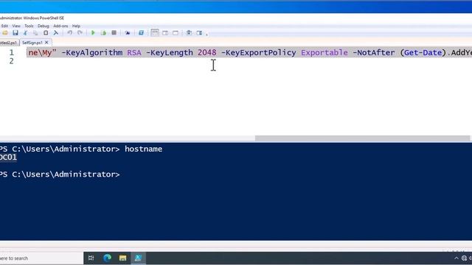Switch to the SelfSign.ps1 tab
The height and width of the screenshot is (265, 472).
click(32, 43)
